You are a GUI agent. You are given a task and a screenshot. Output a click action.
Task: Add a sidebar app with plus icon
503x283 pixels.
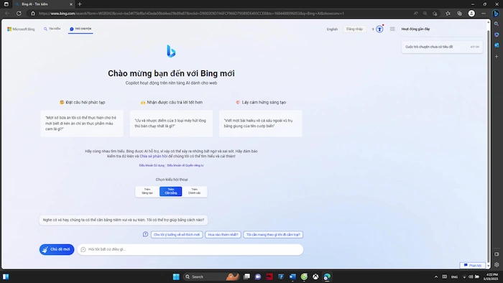pos(497,57)
